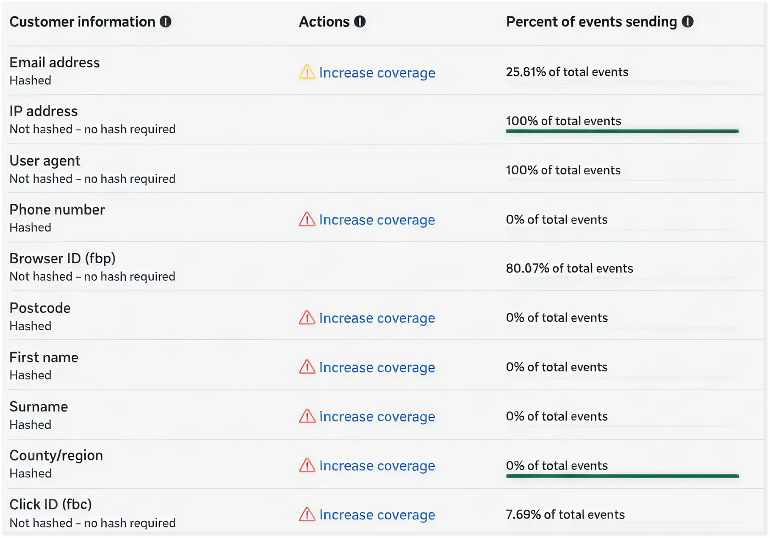Click red warning icon in County/region row

[307, 466]
